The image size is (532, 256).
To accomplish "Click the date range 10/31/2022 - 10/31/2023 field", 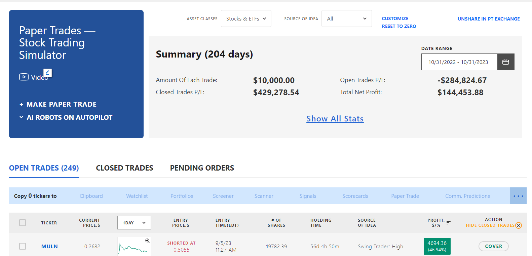I will click(x=459, y=62).
